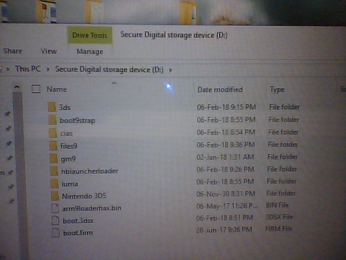The image size is (346, 260).
Task: Expand the chevron after This PC breadcrumb
Action: pos(48,69)
